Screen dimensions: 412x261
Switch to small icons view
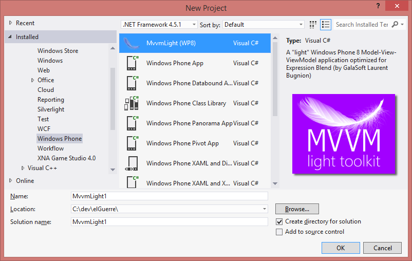pos(313,25)
